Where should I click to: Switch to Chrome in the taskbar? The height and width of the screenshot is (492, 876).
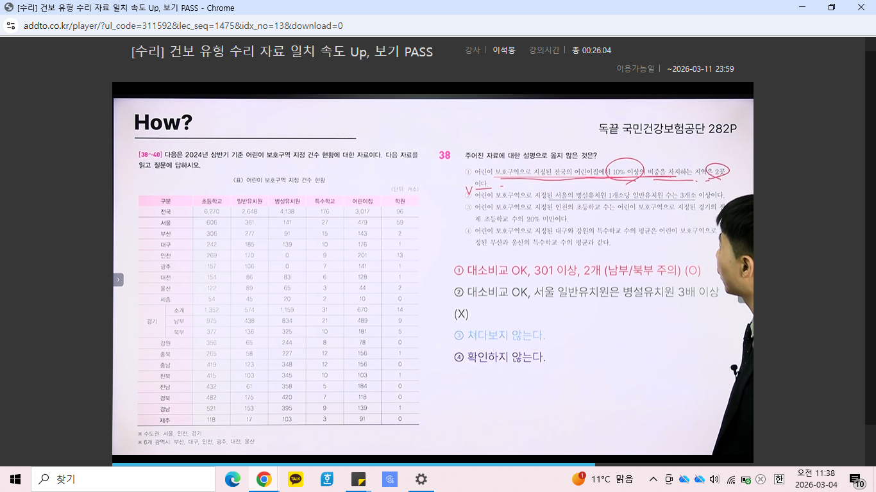[x=264, y=479]
